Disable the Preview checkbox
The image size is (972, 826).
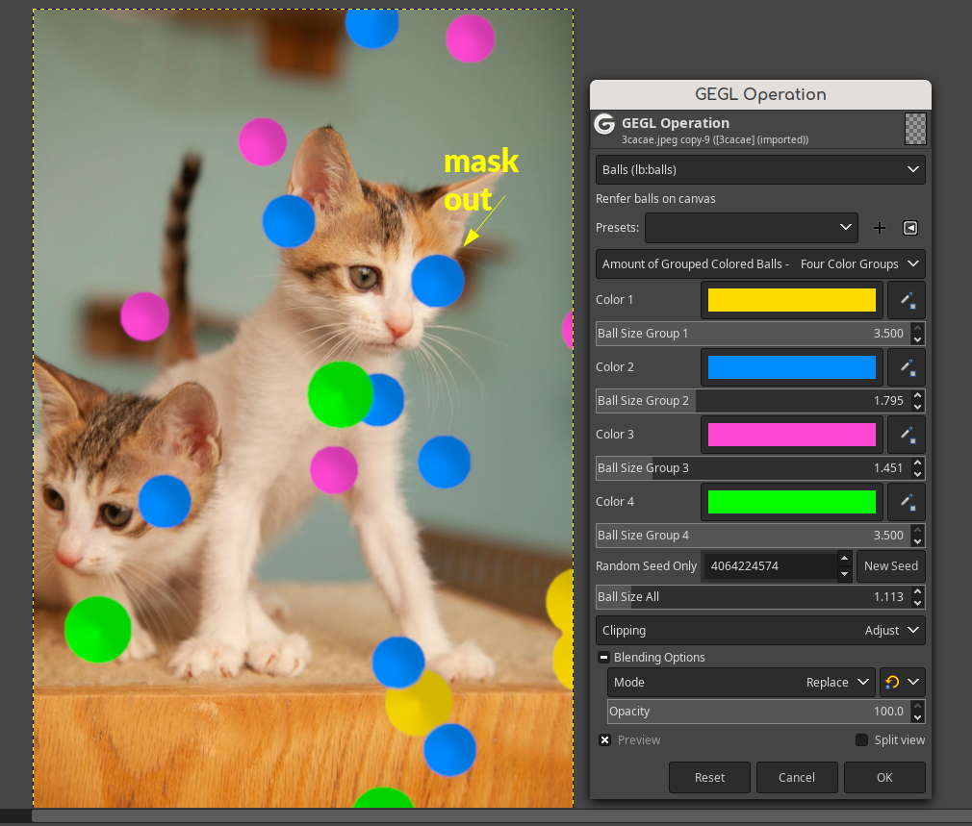(x=605, y=740)
